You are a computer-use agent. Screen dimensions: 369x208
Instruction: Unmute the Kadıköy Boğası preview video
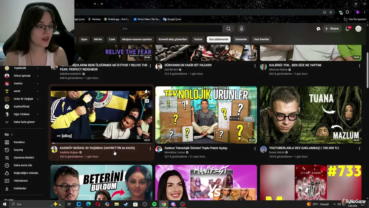point(147,92)
